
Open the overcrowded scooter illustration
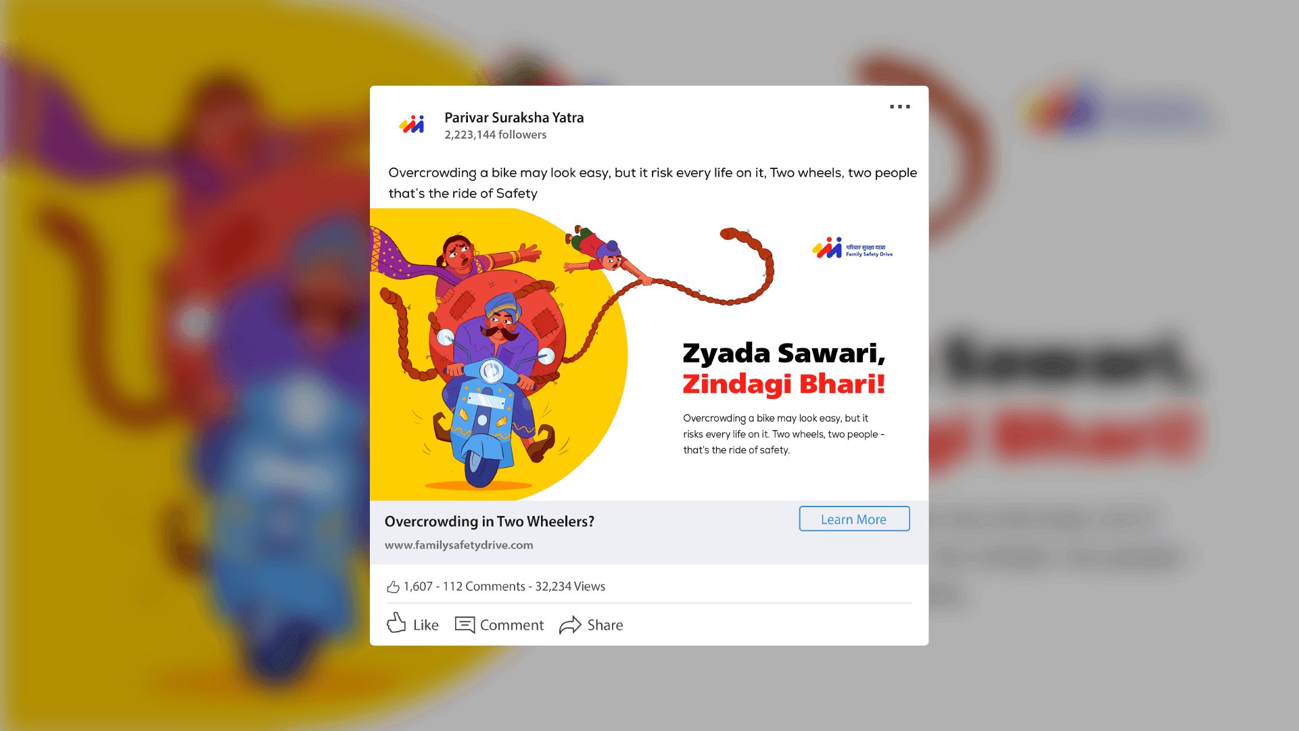[499, 354]
